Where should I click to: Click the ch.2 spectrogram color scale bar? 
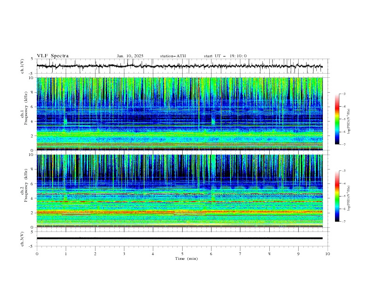click(337, 196)
